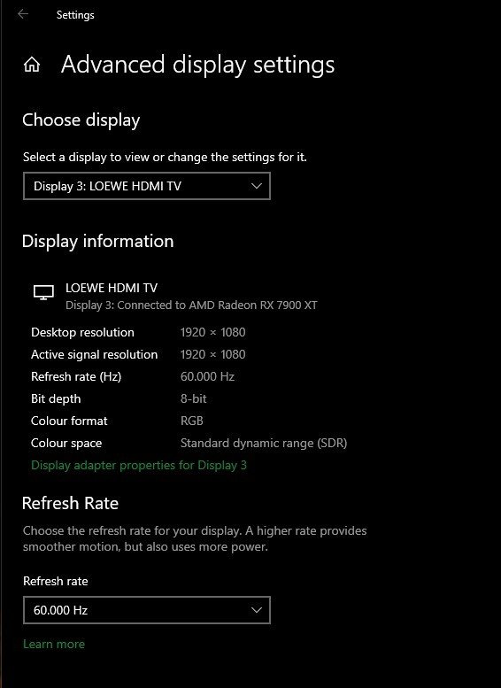Click the Standard dynamic range (SDR) value

point(264,443)
